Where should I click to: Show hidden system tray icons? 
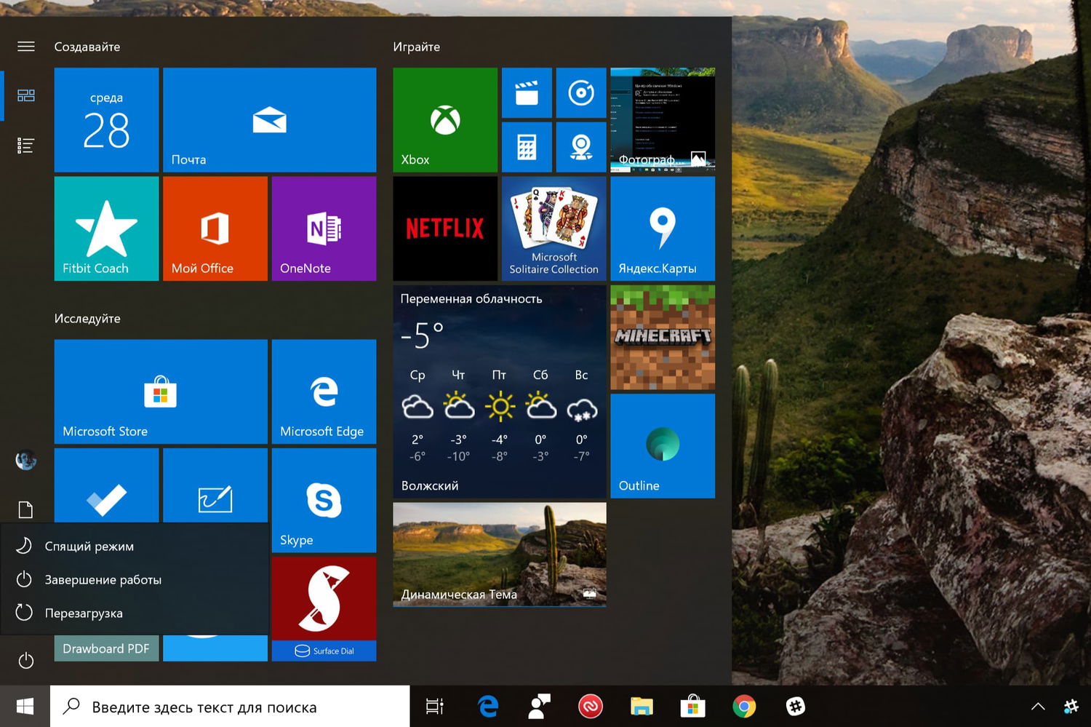click(x=1038, y=706)
